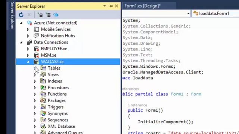Select the Mobile Services icon
The height and width of the screenshot is (134, 239).
click(36, 29)
